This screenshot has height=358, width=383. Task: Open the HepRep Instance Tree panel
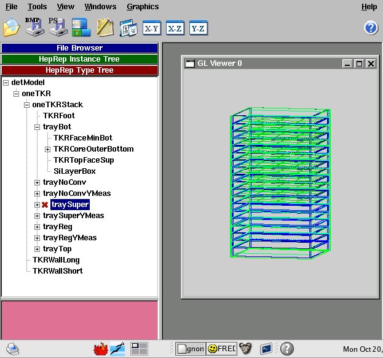79,59
